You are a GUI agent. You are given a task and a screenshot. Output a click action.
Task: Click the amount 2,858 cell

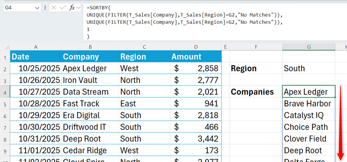[196, 68]
